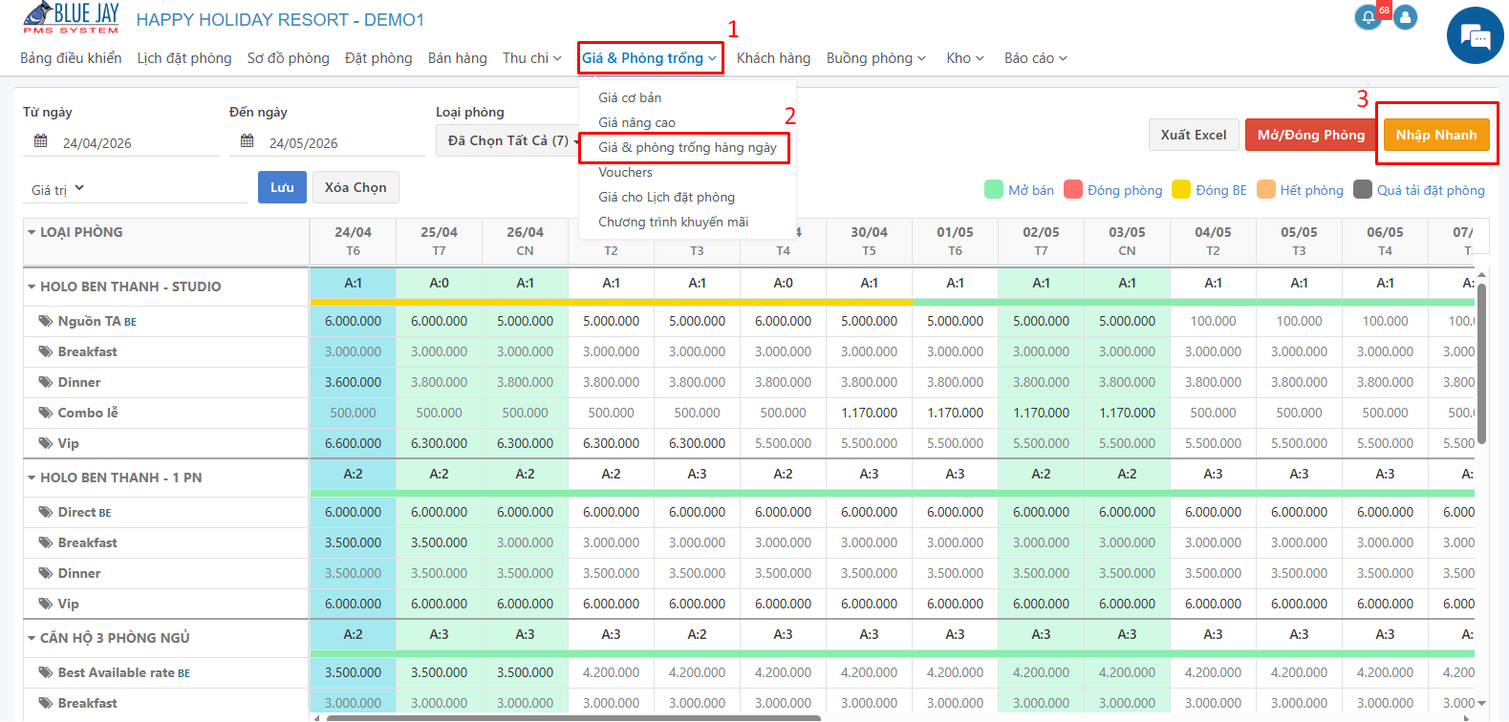Click the Từ ngày date field 24/04/2026

pos(121,142)
